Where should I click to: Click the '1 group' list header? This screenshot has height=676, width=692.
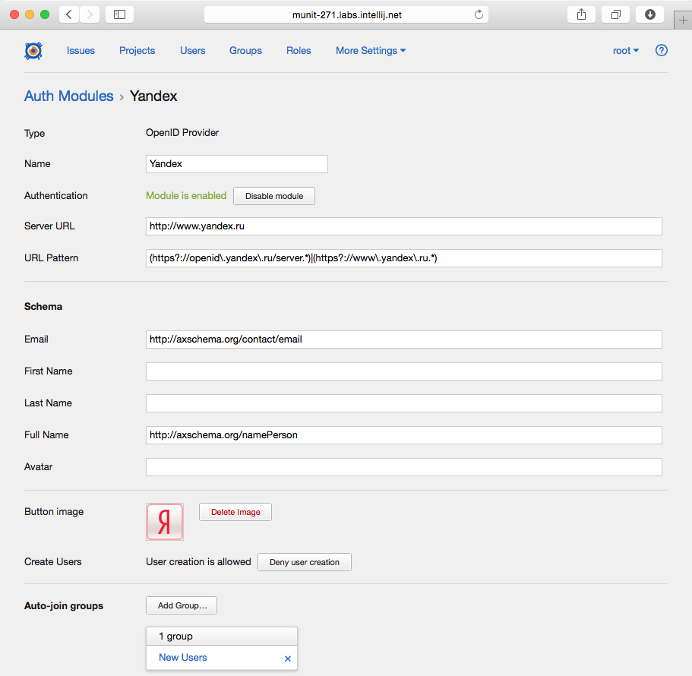pos(222,637)
